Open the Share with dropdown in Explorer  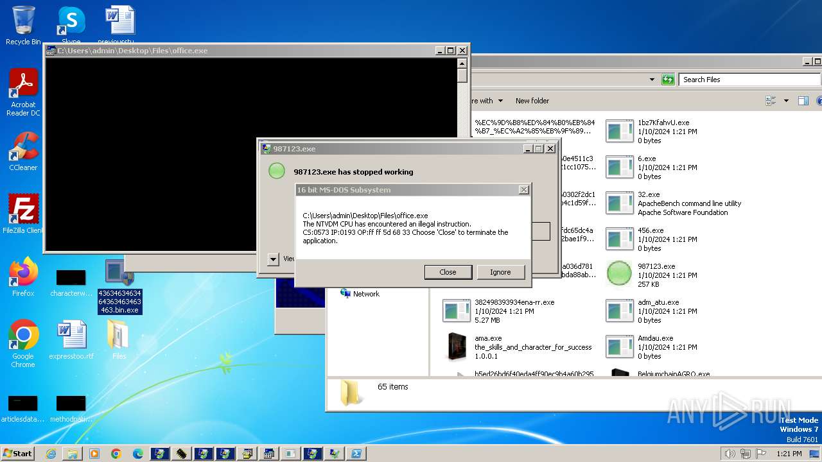point(487,101)
